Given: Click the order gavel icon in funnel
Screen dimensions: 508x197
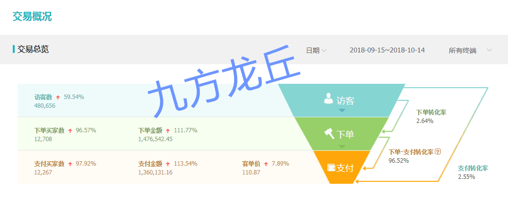Looking at the screenshot, I should pos(328,132).
